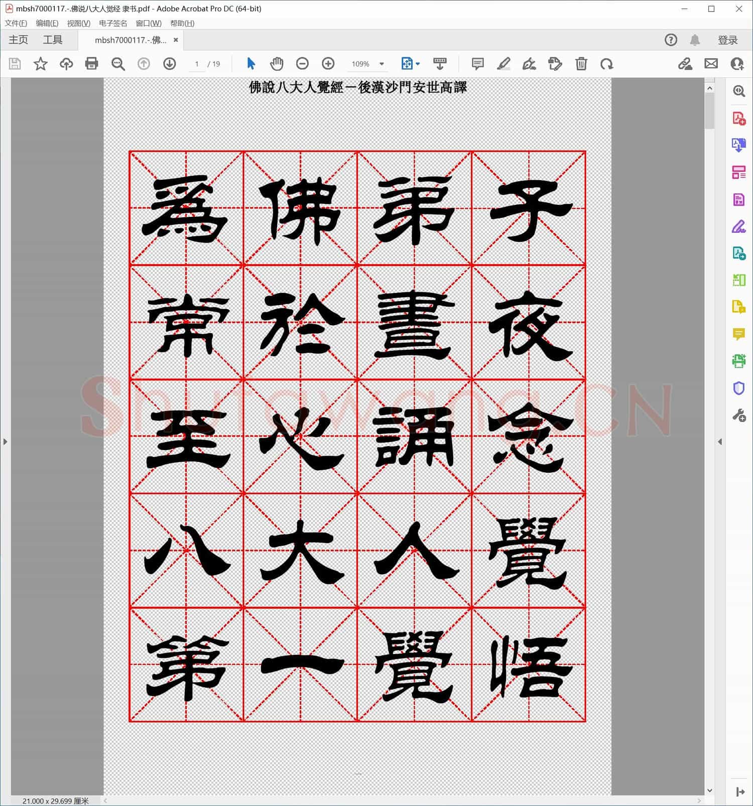
Task: Click the collapse pane icon at bottom right
Action: pos(740,792)
